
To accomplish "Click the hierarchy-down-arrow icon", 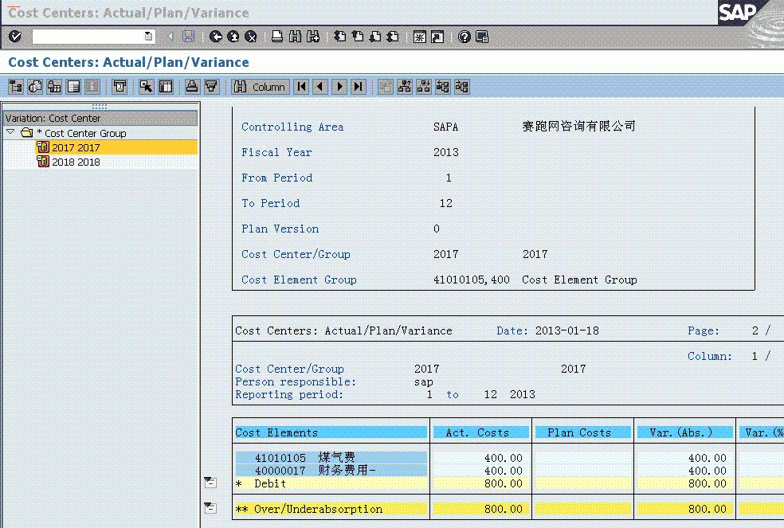I will [x=424, y=87].
